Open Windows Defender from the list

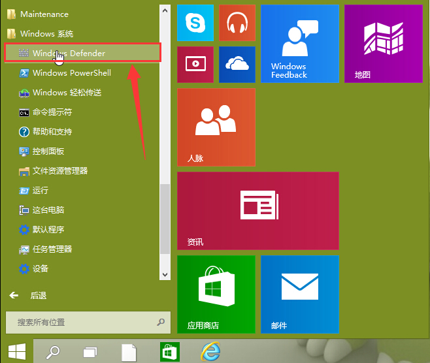point(69,54)
